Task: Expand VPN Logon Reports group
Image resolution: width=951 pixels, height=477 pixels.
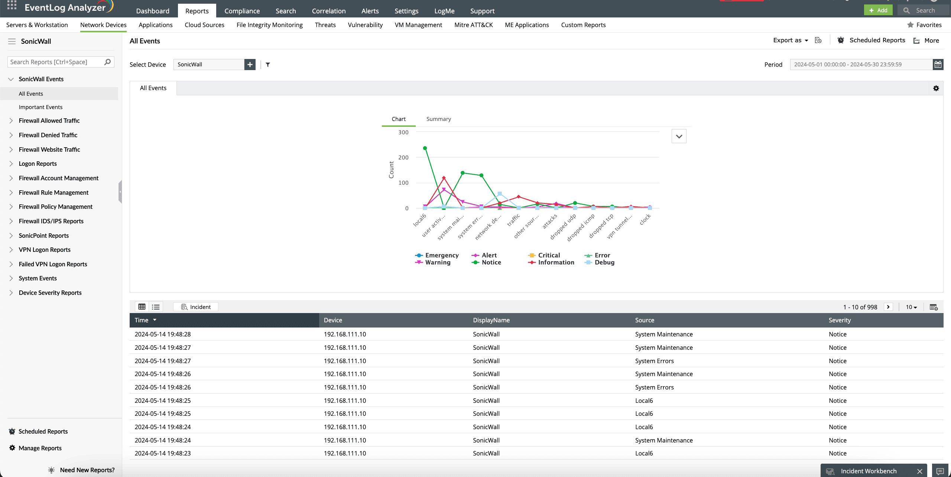Action: pyautogui.click(x=11, y=250)
